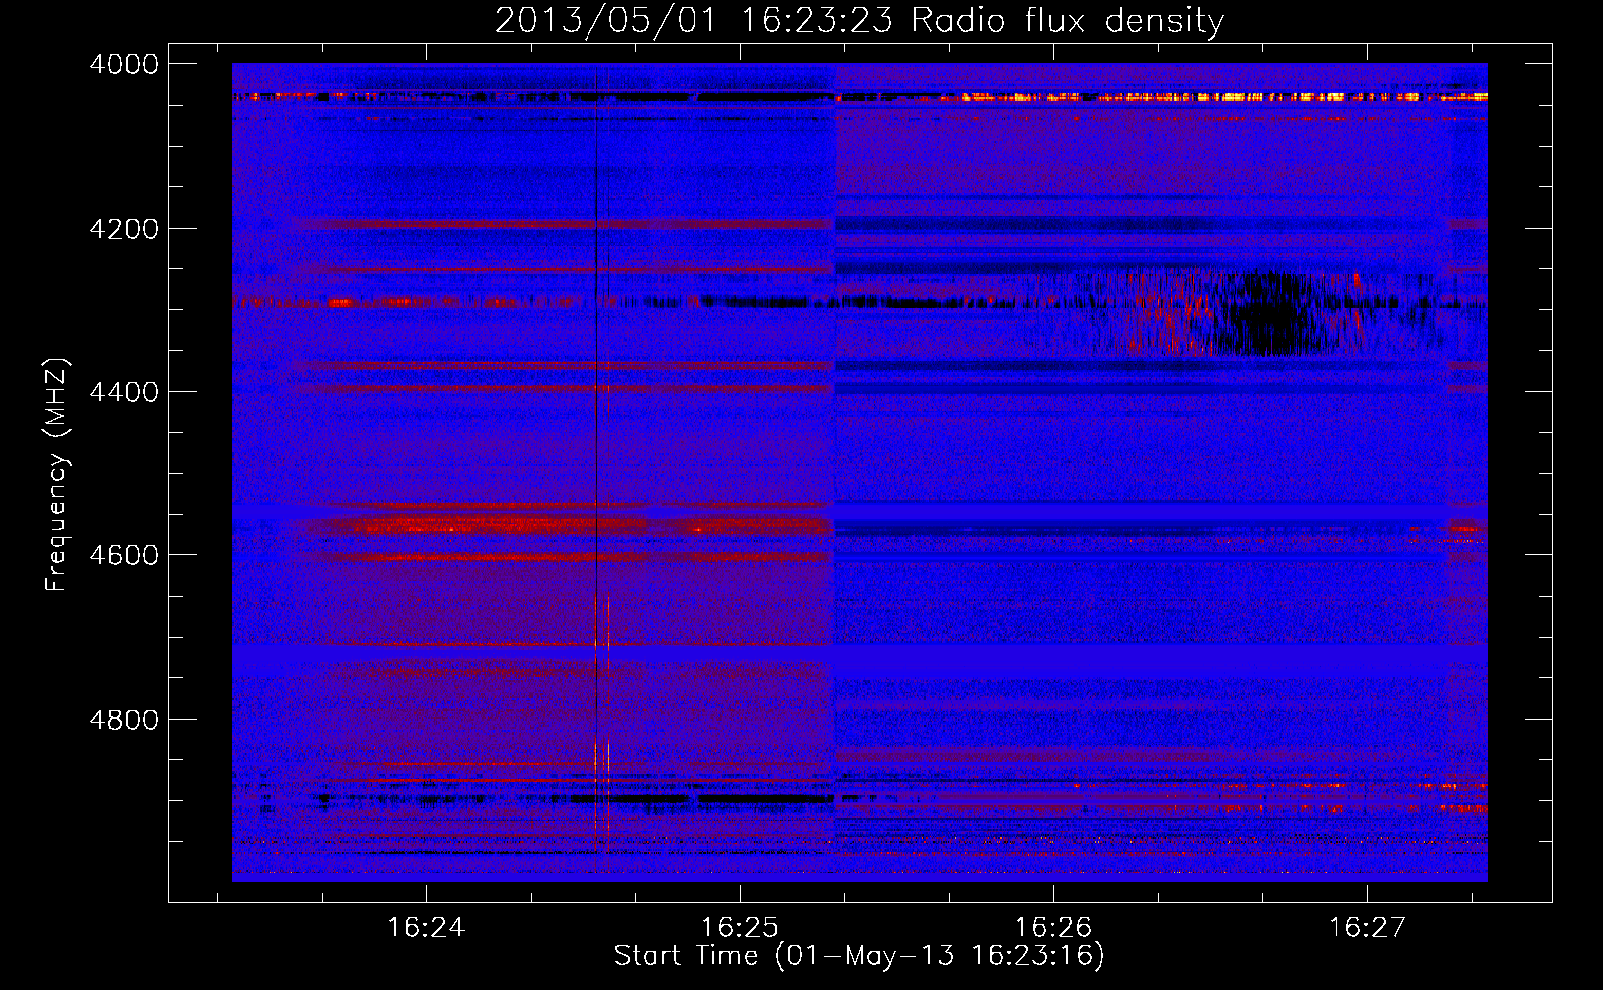This screenshot has height=990, width=1603.
Task: Click the 4800 frequency tick label
Action: pos(124,719)
